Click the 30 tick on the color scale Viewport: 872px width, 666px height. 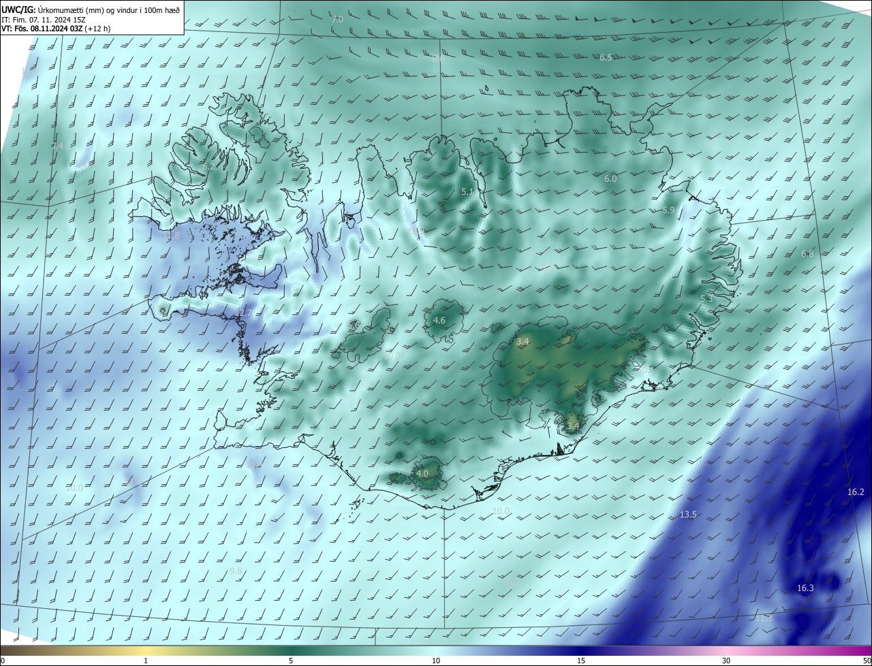click(726, 661)
